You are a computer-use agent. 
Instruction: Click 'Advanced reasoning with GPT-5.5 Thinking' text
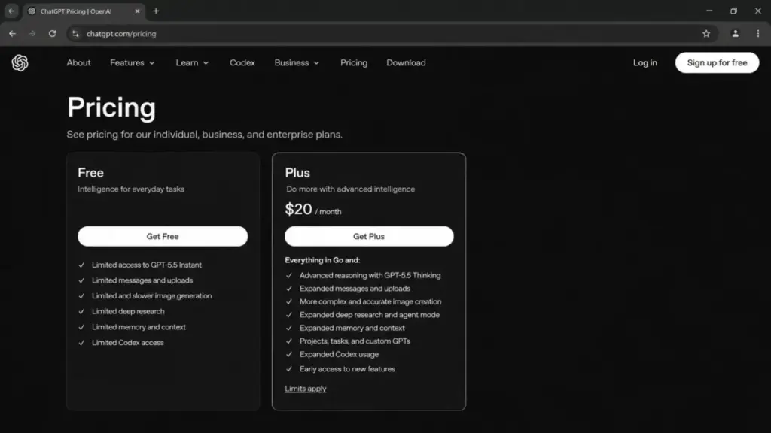[370, 275]
